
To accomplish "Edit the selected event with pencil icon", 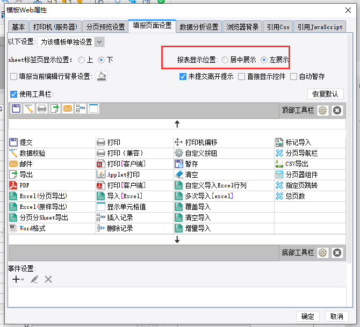I will coord(34,279).
